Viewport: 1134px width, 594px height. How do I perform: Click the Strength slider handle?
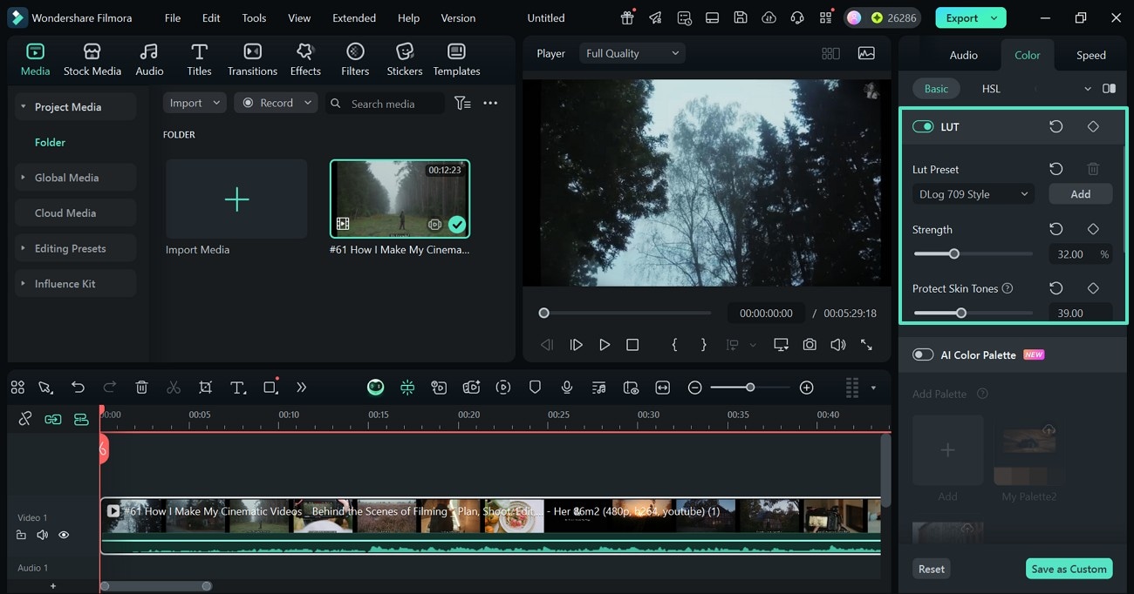coord(953,254)
